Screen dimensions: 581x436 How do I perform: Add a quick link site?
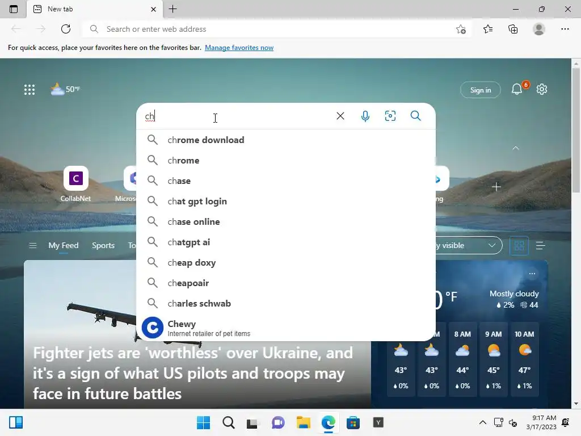coord(496,187)
